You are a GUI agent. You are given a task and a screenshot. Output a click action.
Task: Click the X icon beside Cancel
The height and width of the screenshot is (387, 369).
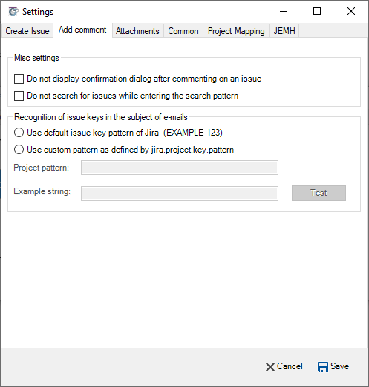pyautogui.click(x=270, y=367)
